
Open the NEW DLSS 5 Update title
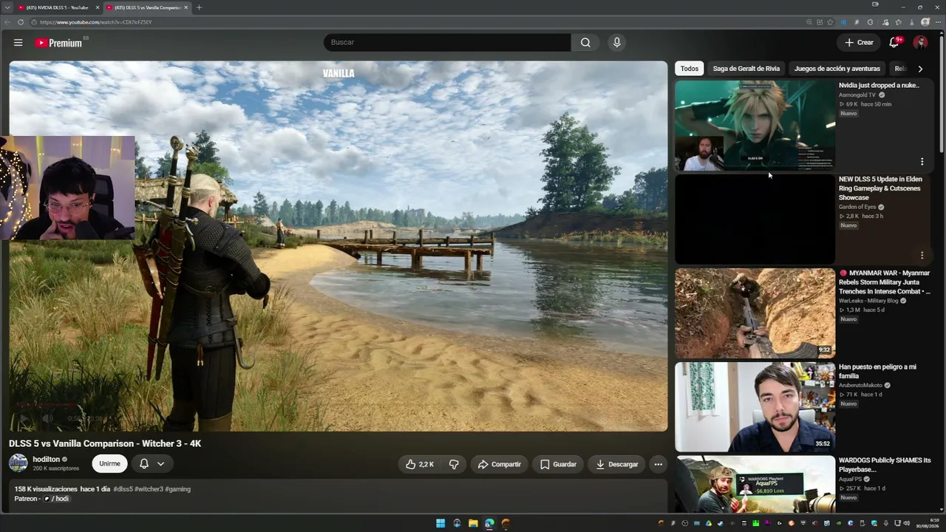click(x=880, y=188)
